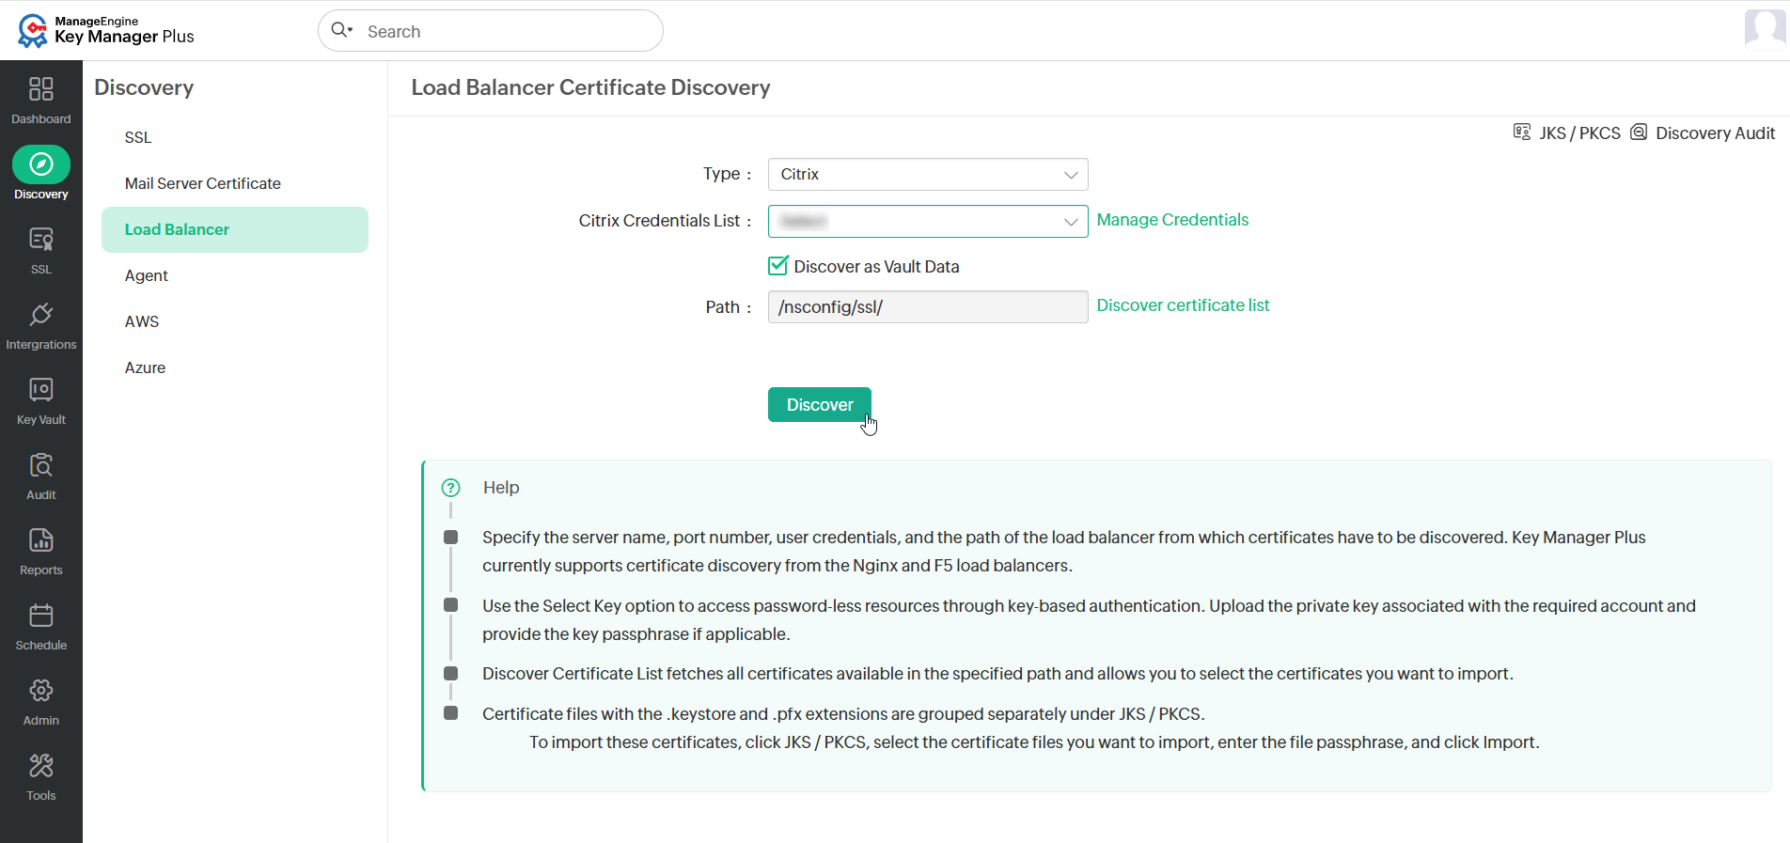Click into the Search box
Screen dimensions: 1790x843
(491, 31)
